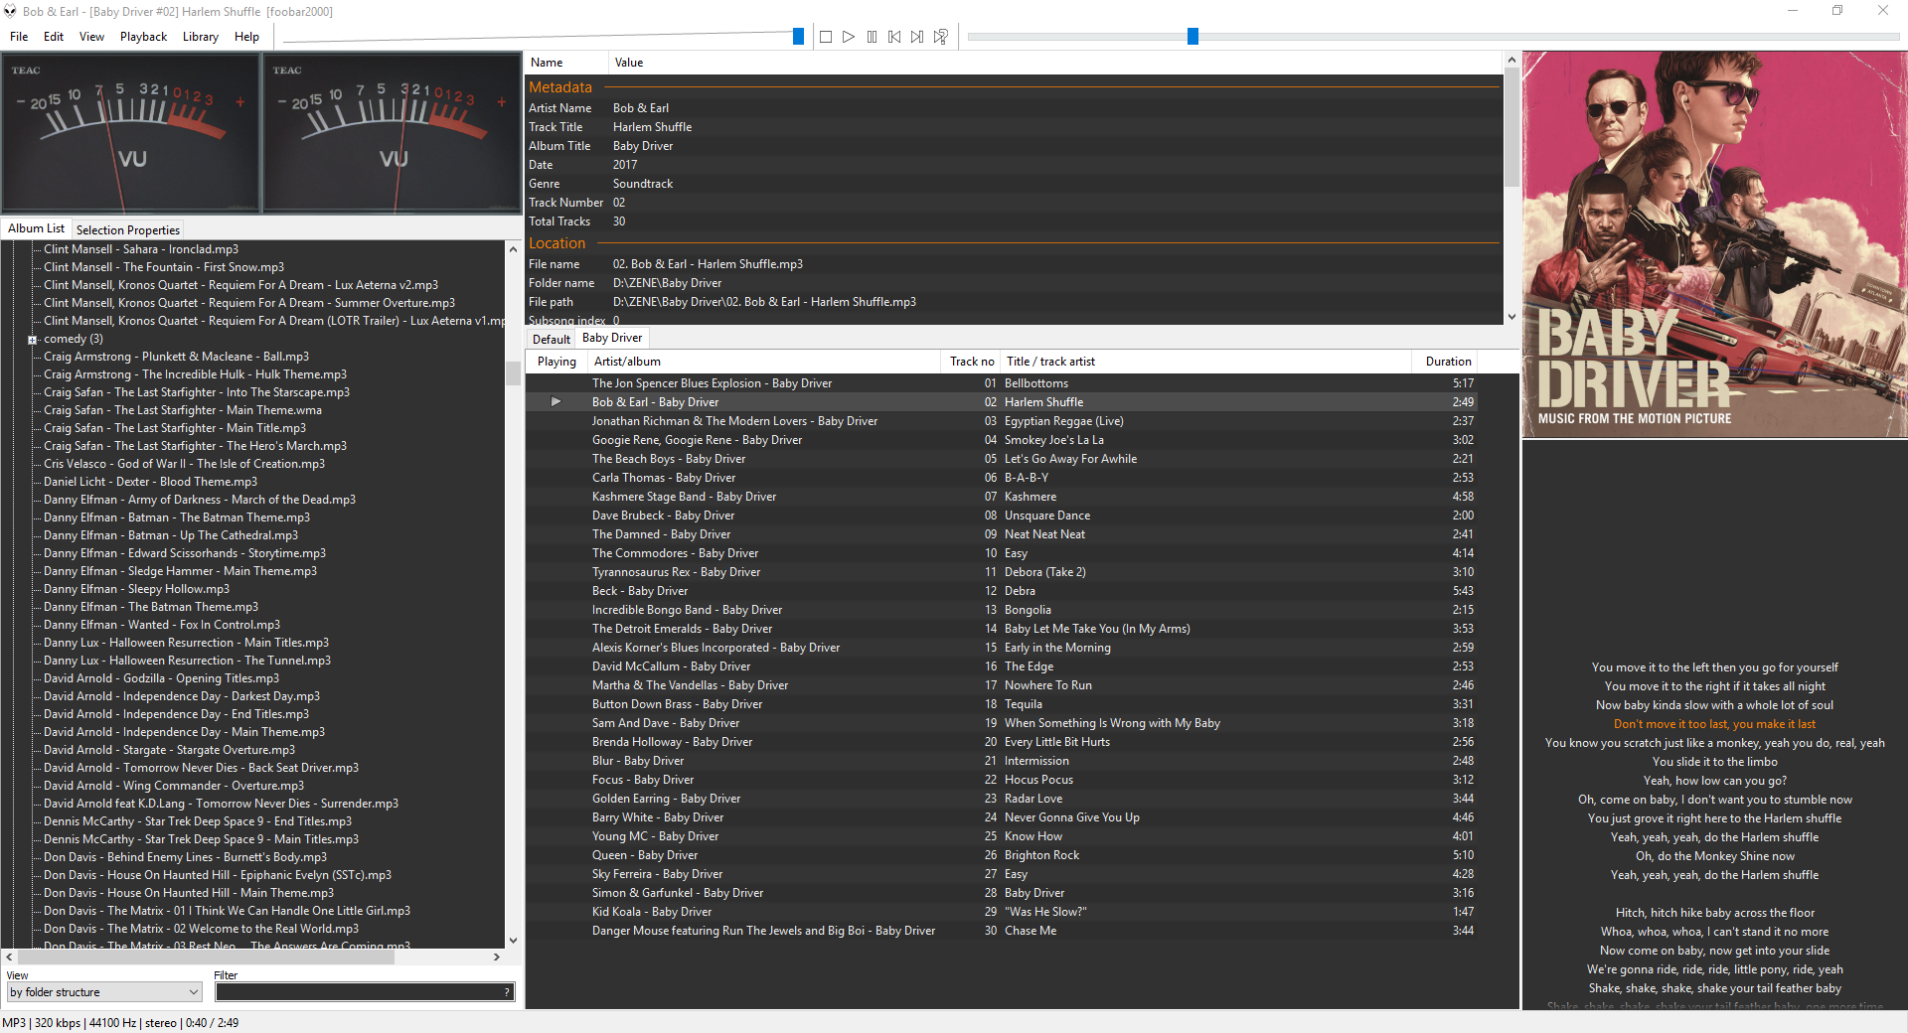
Task: Click the Playing column header
Action: 556,362
